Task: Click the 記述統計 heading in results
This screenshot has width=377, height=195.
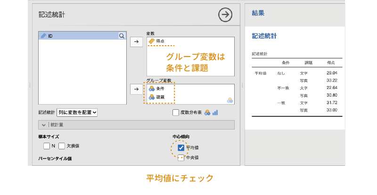Action: 264,36
